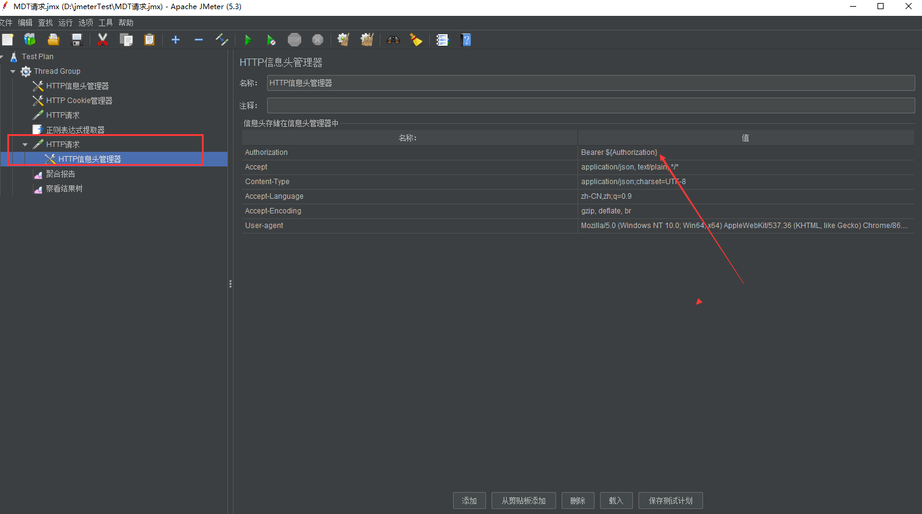Image resolution: width=922 pixels, height=514 pixels.
Task: Paste element with clipboard icon
Action: click(x=149, y=40)
